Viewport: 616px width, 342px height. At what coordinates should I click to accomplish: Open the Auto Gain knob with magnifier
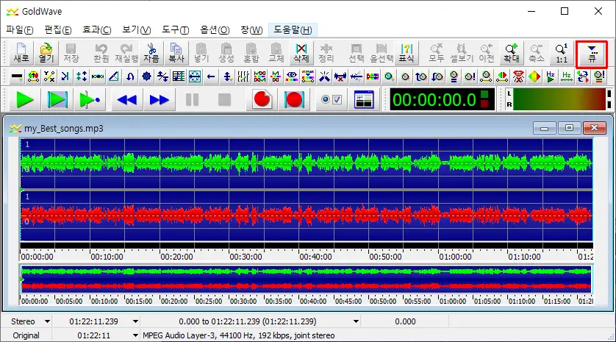tap(390, 76)
